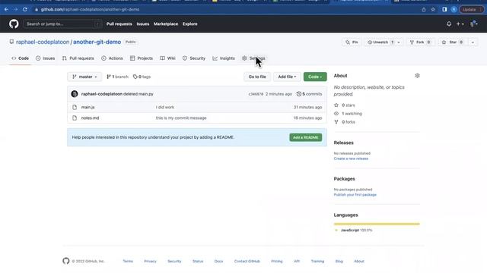Switch to the Code tab
Viewport: 487px width, 273px height.
[21, 58]
